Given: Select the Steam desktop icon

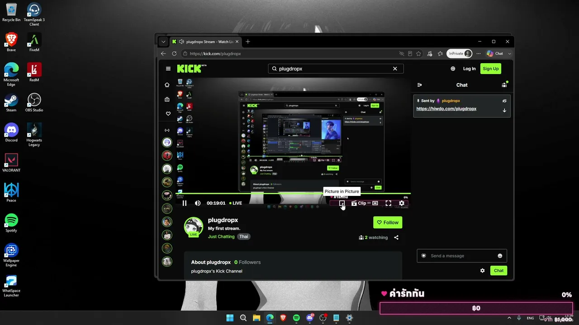Looking at the screenshot, I should coord(11,102).
